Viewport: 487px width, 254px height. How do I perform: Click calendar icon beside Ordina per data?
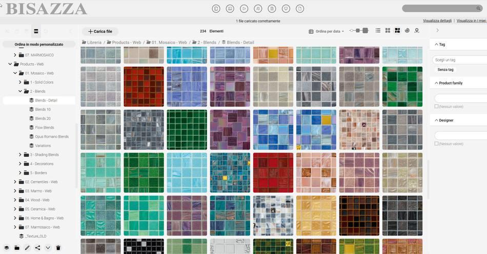point(311,31)
